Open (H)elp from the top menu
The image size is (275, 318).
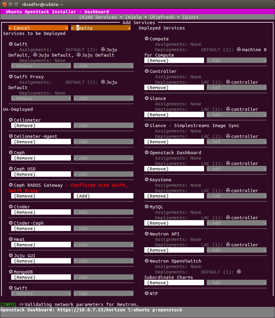(133, 17)
